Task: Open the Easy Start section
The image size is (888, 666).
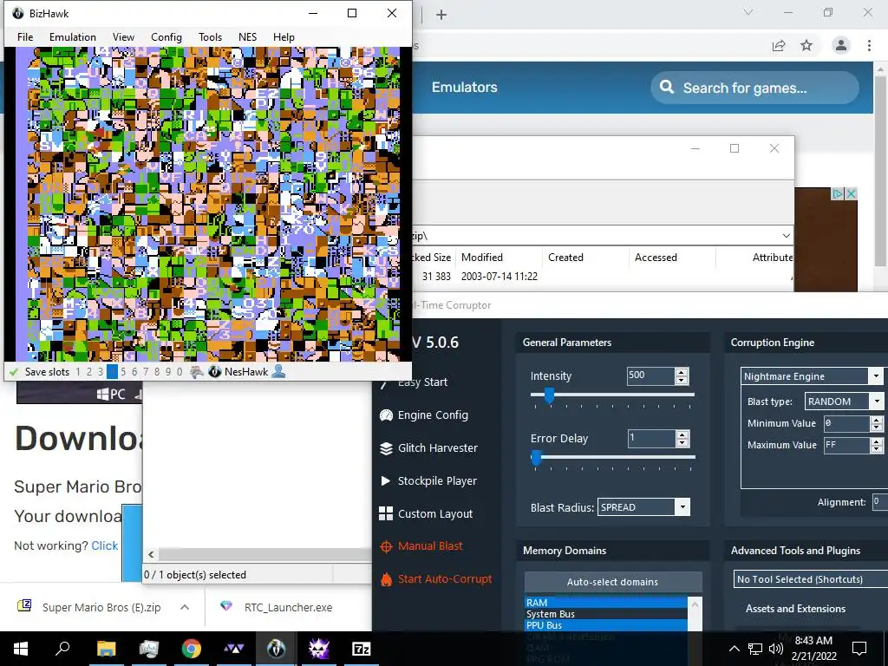Action: [x=422, y=382]
